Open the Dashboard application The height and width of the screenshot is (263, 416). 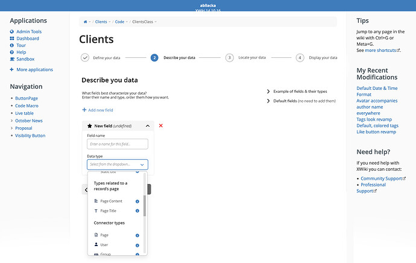point(27,39)
